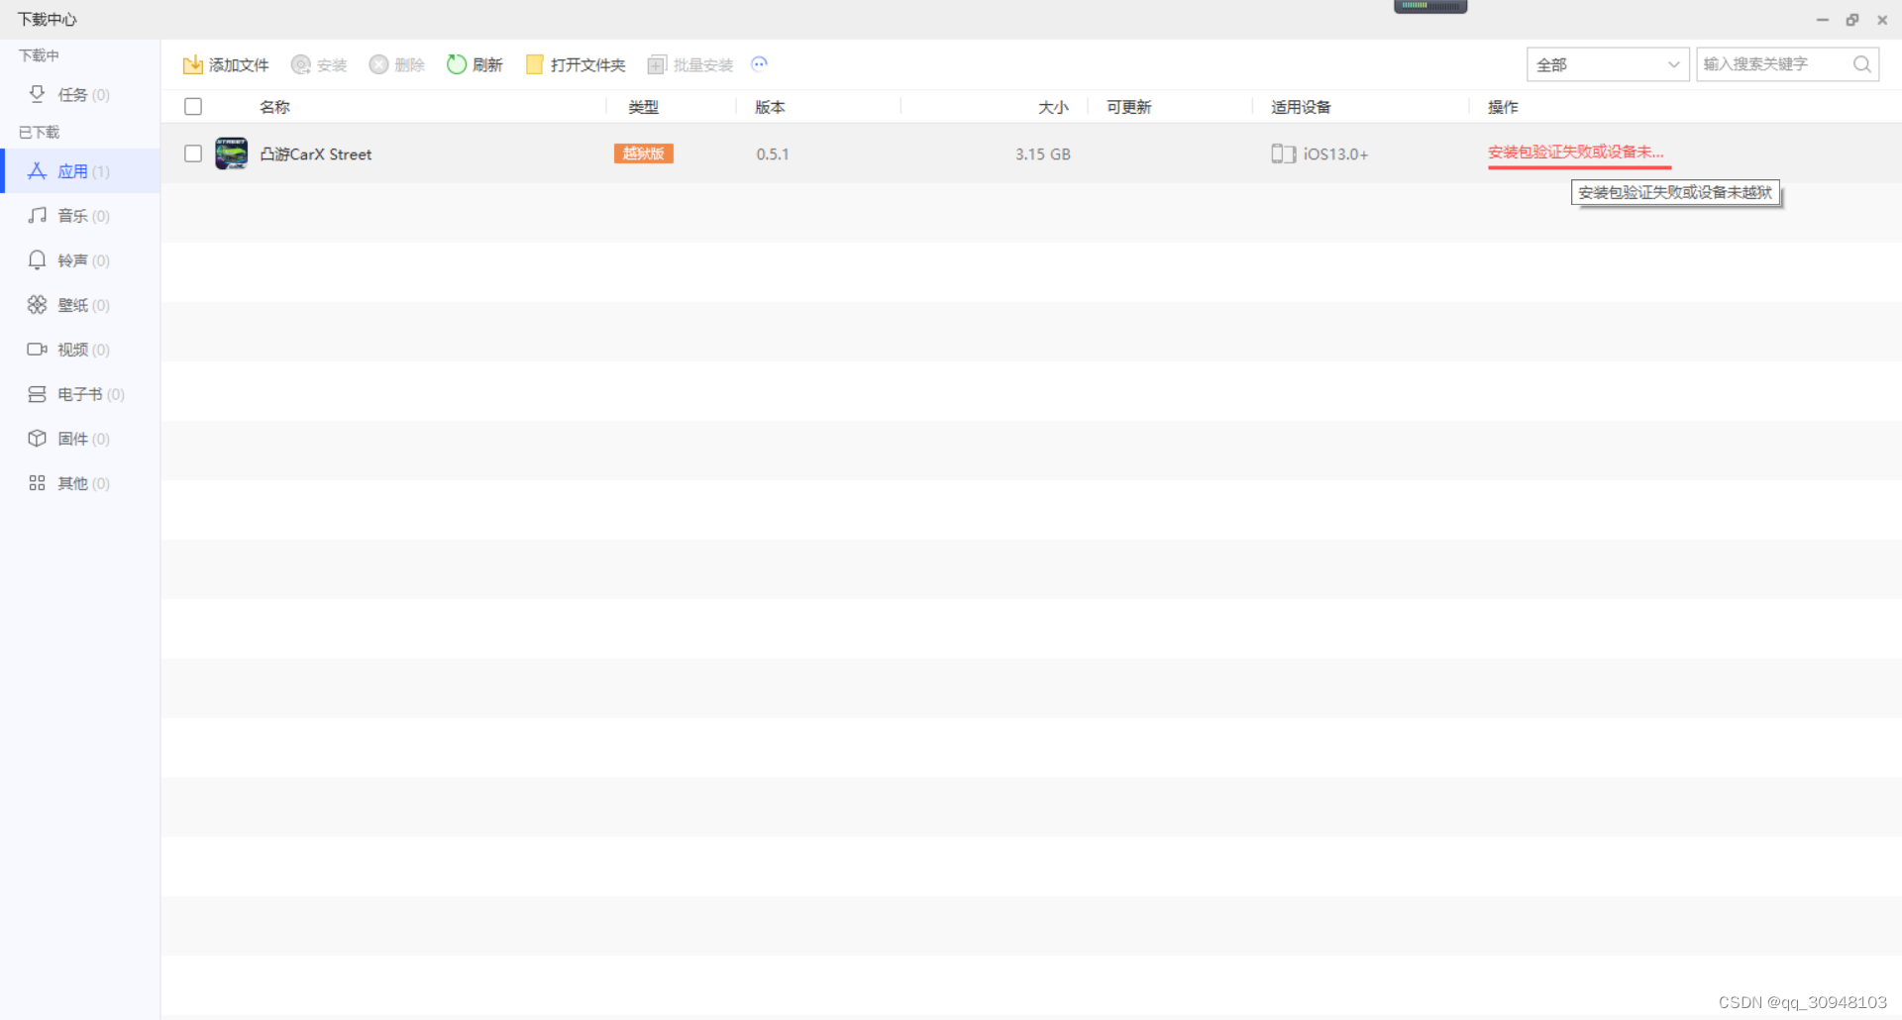The height and width of the screenshot is (1020, 1902).
Task: Tick the select-all checkbox in header
Action: (193, 107)
